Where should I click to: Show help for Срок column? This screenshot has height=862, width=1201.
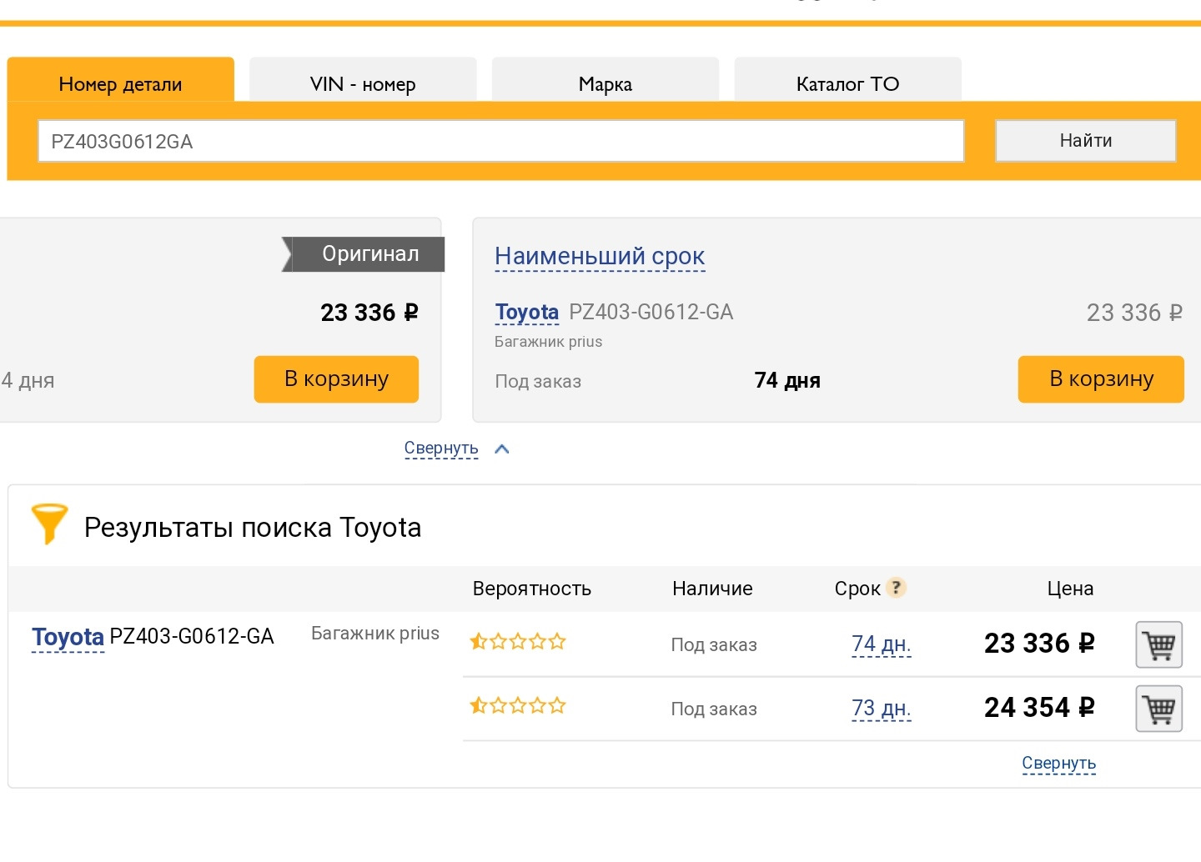click(896, 588)
